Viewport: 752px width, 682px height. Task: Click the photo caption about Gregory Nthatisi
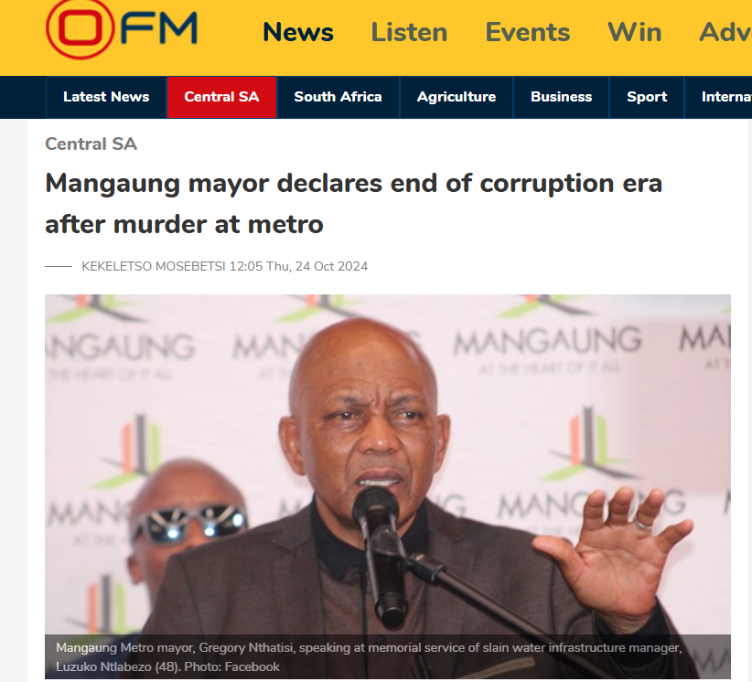(369, 657)
